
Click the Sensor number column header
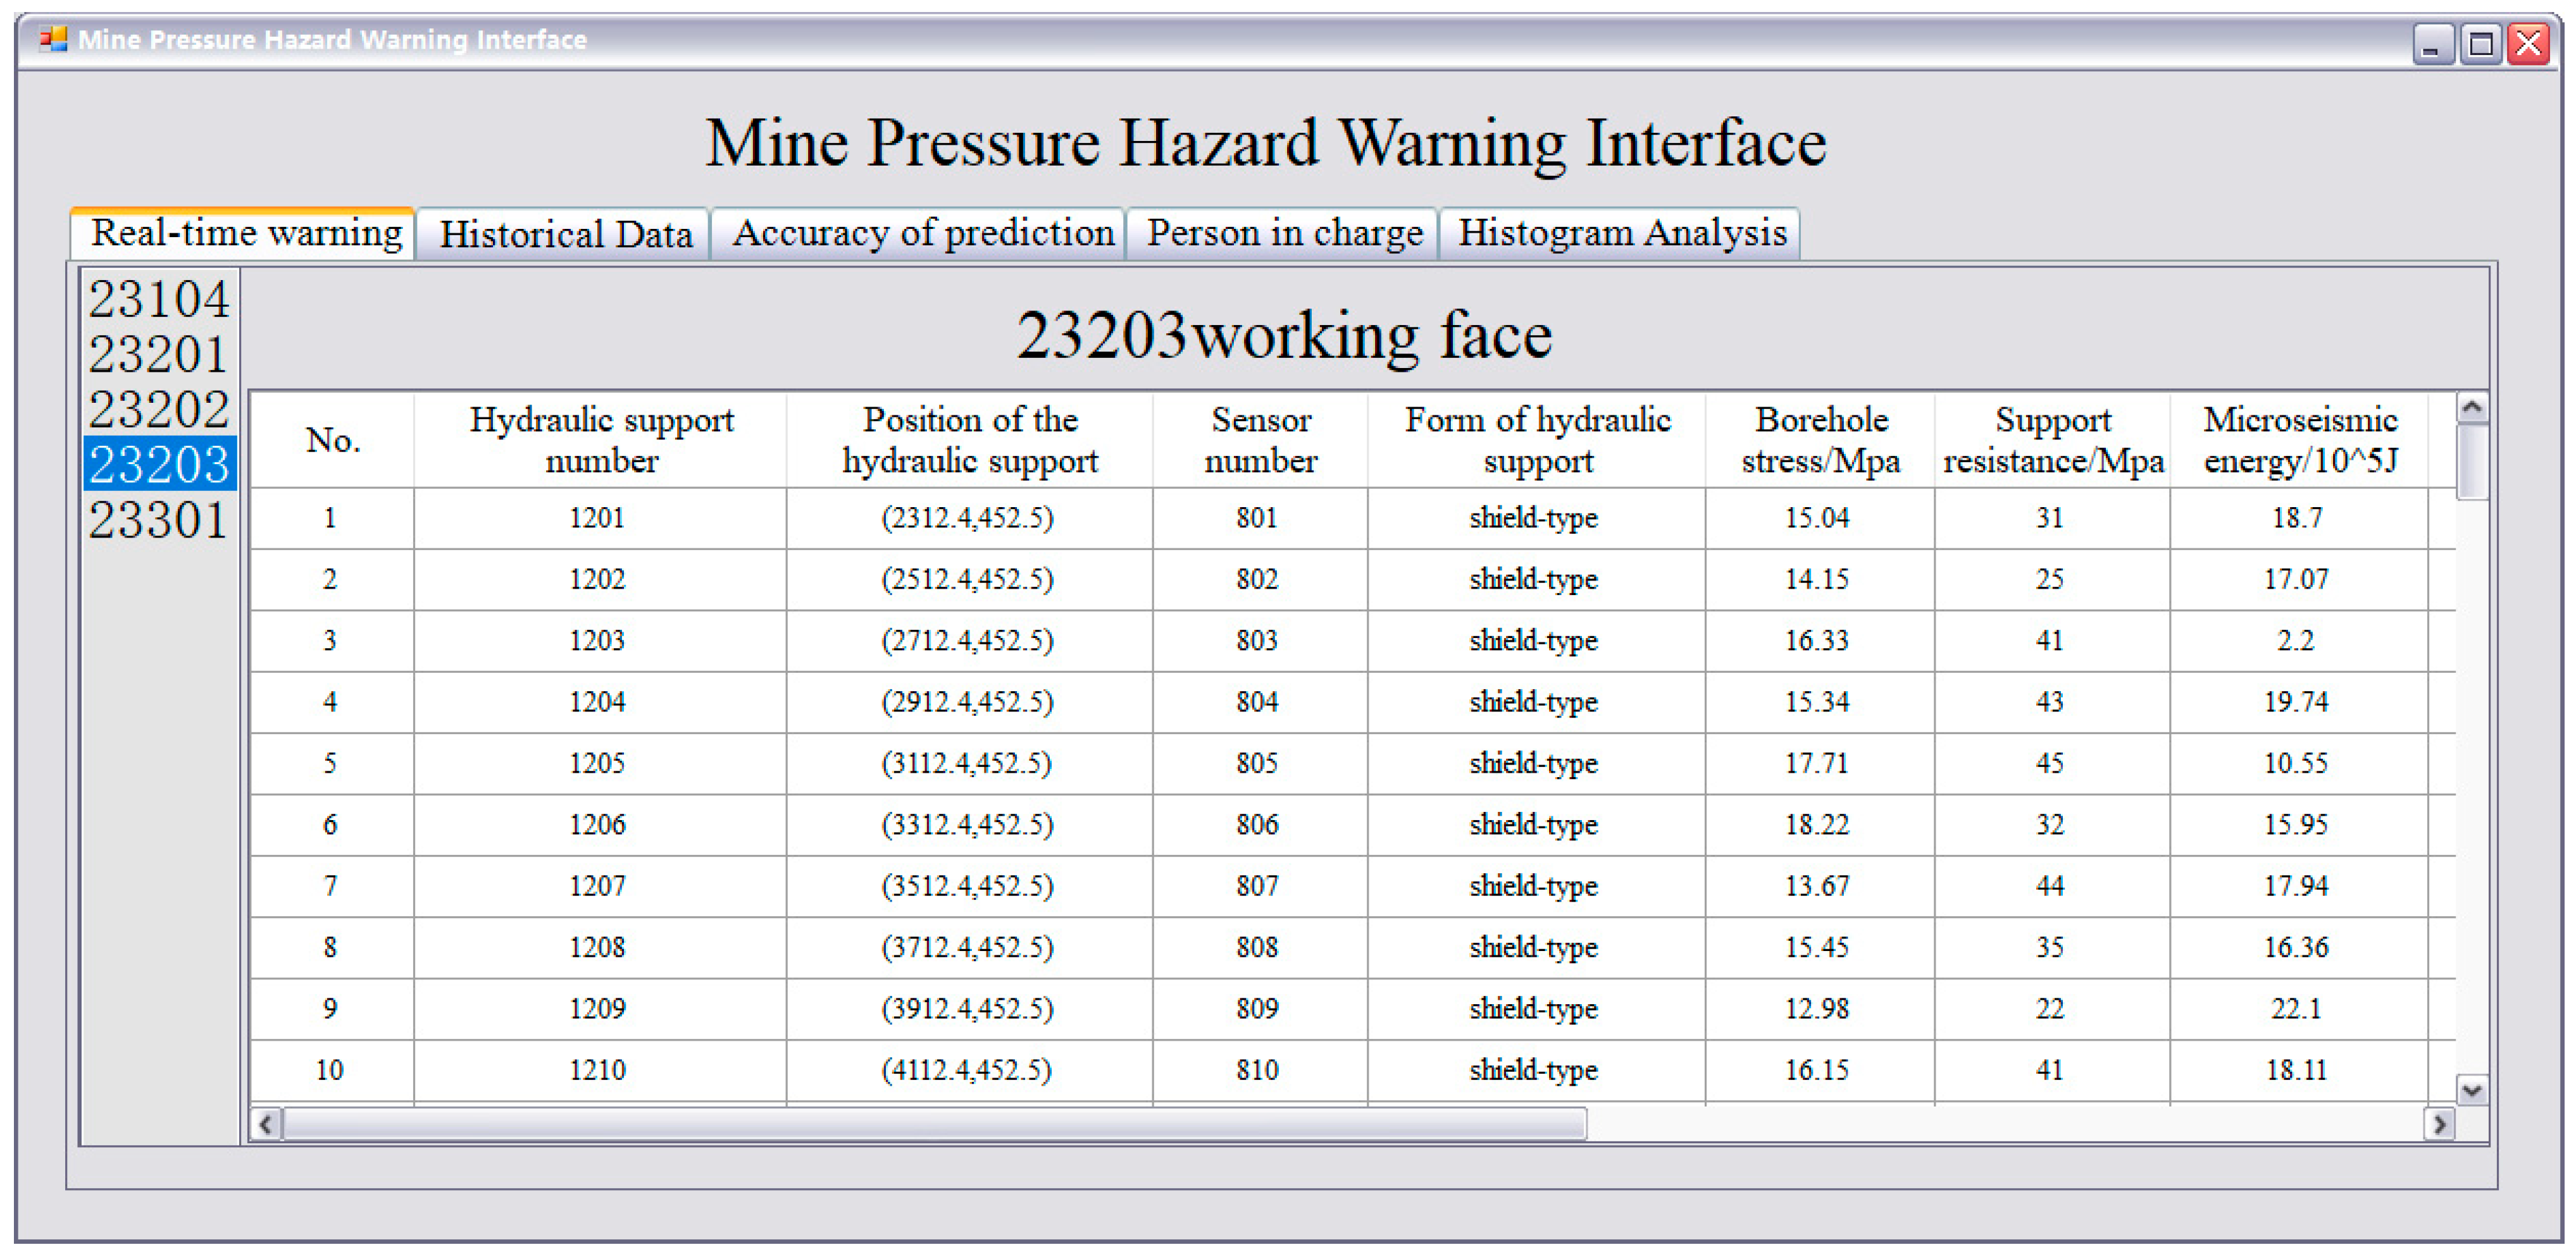pos(1260,439)
